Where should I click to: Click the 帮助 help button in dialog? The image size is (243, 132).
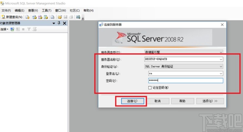click(182, 101)
